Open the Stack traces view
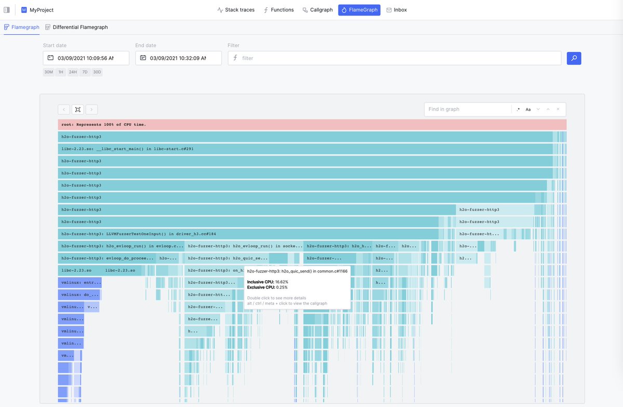The width and height of the screenshot is (623, 407). tap(236, 10)
